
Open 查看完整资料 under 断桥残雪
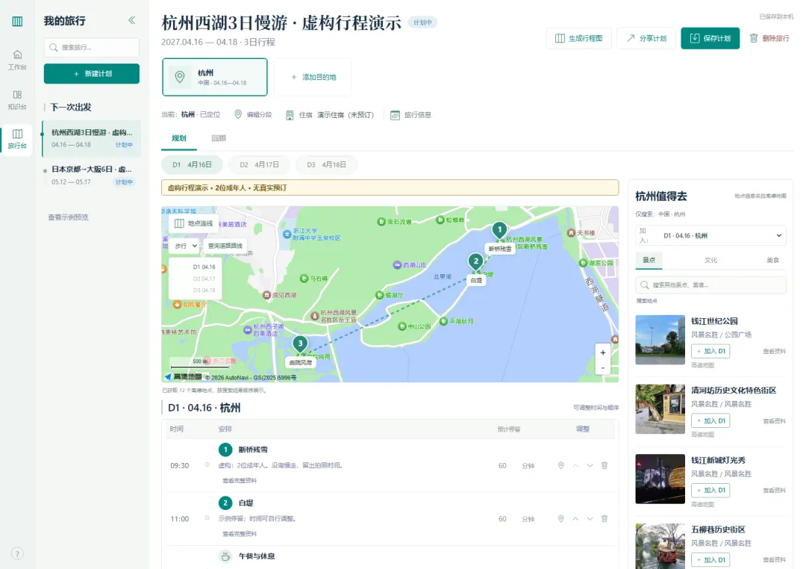(x=239, y=480)
